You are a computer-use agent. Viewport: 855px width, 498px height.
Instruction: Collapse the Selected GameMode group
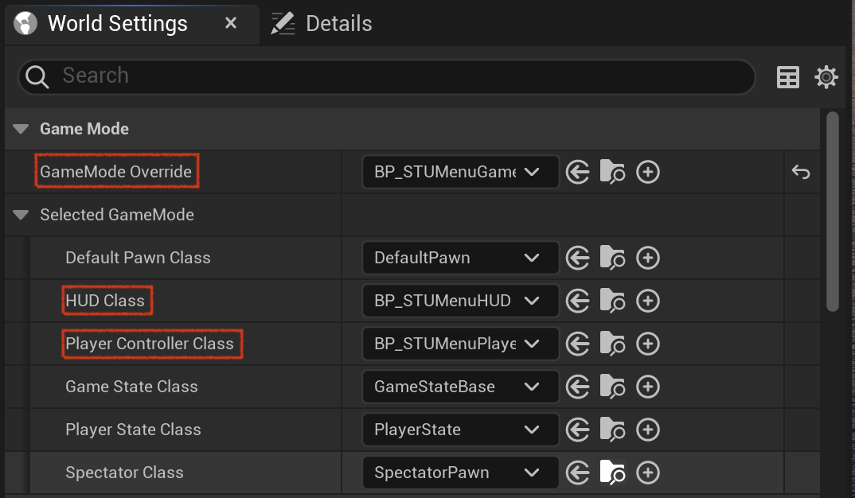pos(21,216)
